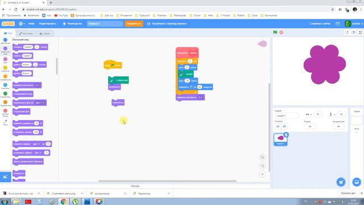The height and width of the screenshot is (205, 364).
Task: Open the Редактировать menu
Action: [48, 23]
